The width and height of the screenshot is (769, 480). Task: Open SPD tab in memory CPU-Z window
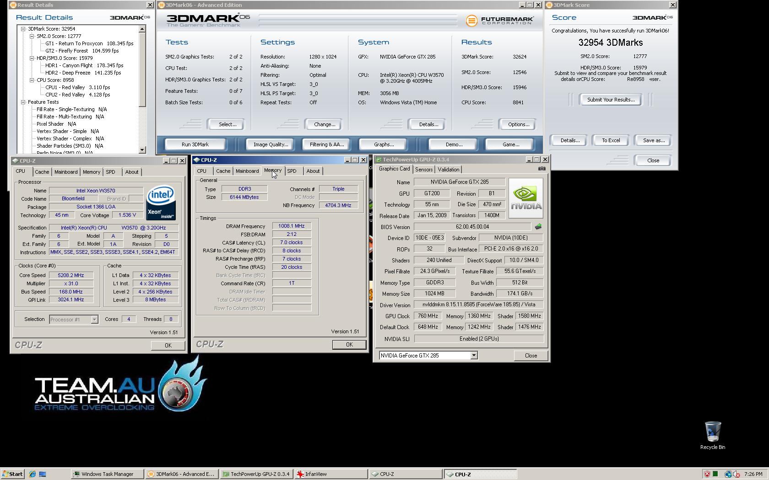(292, 171)
